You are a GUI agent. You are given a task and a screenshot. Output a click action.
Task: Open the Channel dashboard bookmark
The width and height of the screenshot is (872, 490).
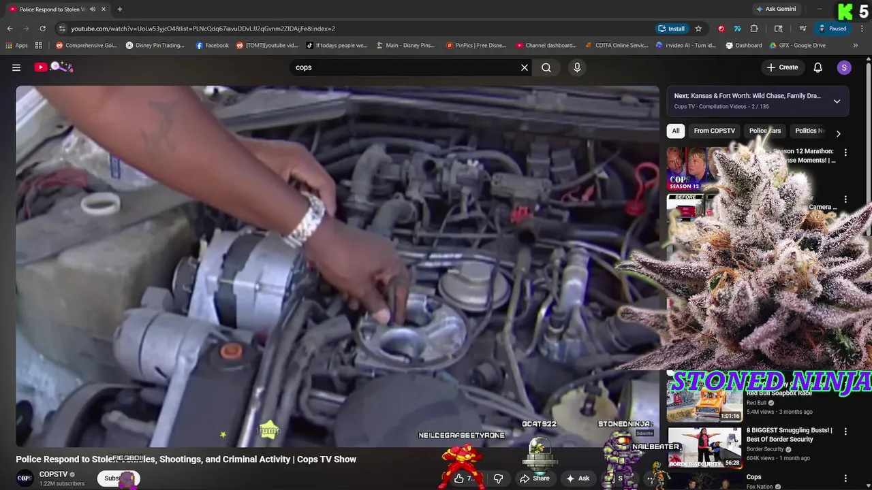(x=546, y=46)
